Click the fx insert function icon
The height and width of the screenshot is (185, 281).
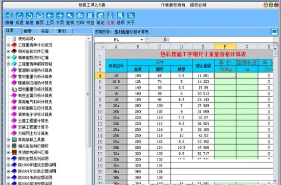[x=165, y=39]
